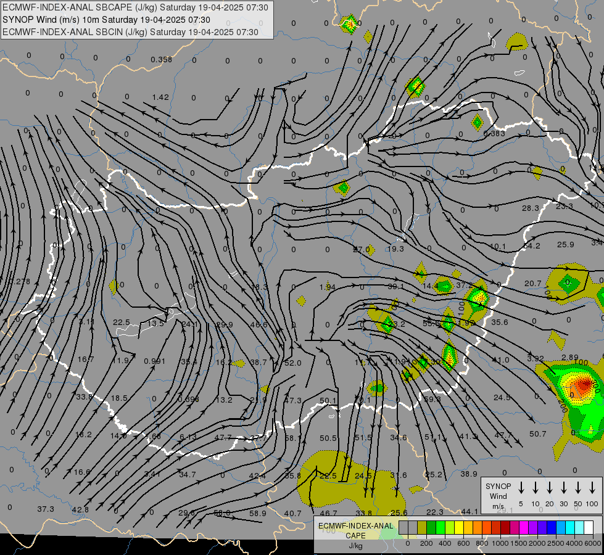Click the 25.2 value on the map
Viewport: 604px width, 555px height.
click(433, 474)
